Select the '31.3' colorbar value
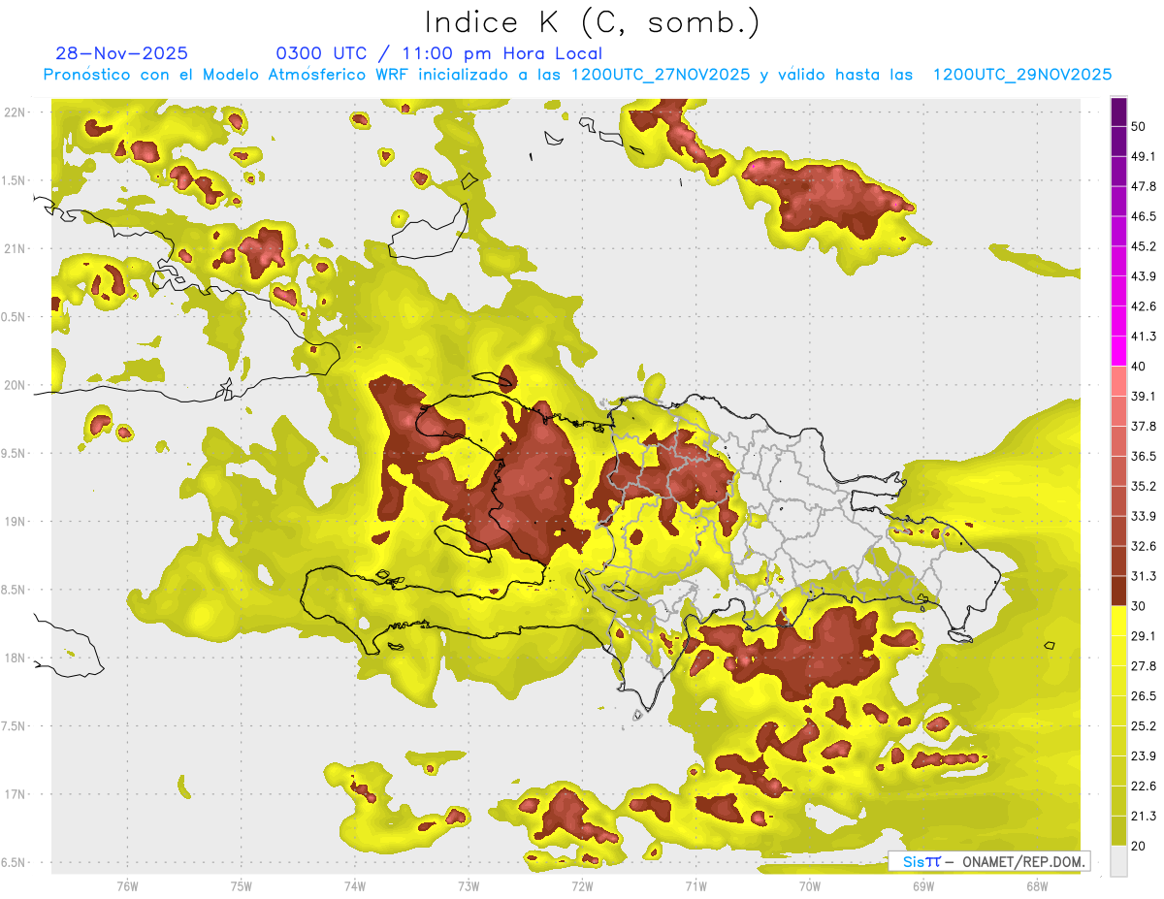 pyautogui.click(x=1144, y=576)
